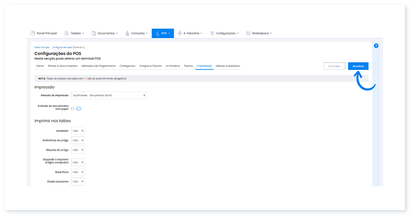412x217 pixels.
Task: Click the Consultas chart icon
Action: click(x=127, y=33)
